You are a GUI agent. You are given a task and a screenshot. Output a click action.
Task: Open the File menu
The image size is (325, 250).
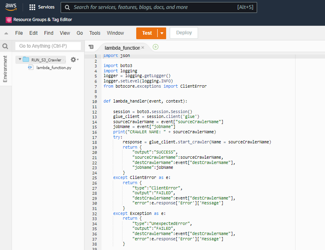19,33
